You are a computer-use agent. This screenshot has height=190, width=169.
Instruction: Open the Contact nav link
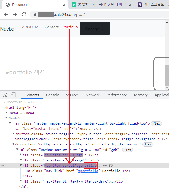coord(52,27)
